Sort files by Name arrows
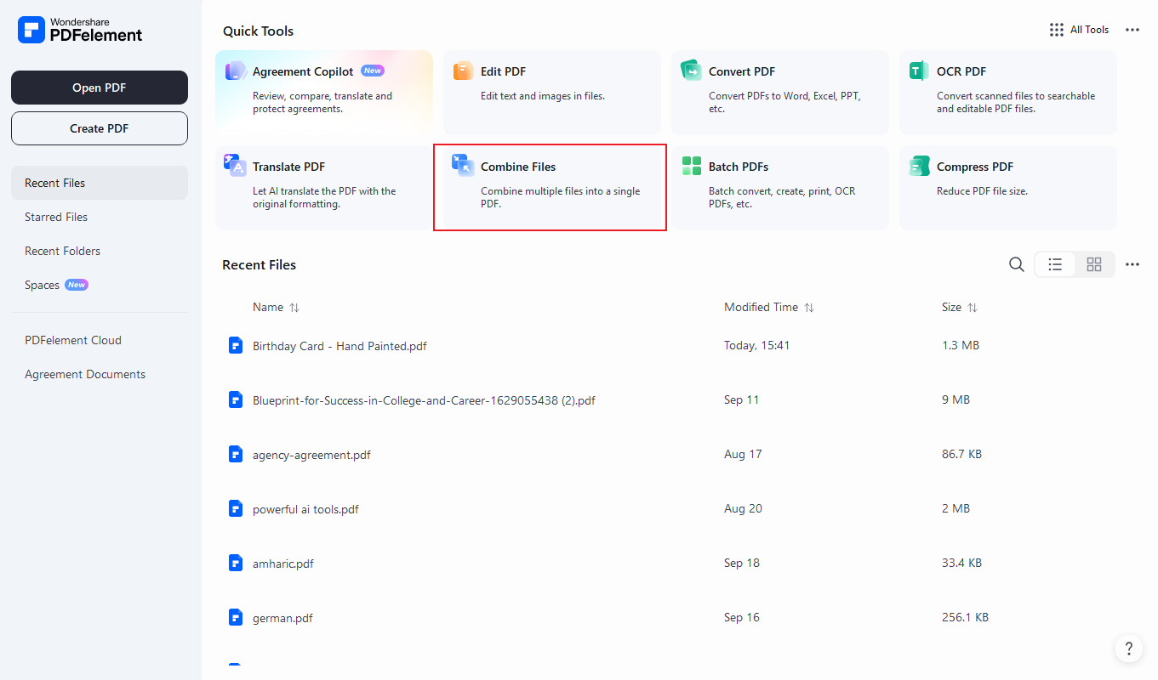The image size is (1158, 680). click(x=294, y=308)
